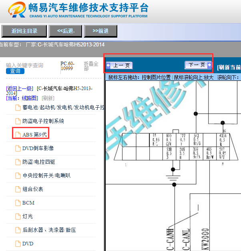Click the 刷新当前 refresh link

click(x=229, y=67)
